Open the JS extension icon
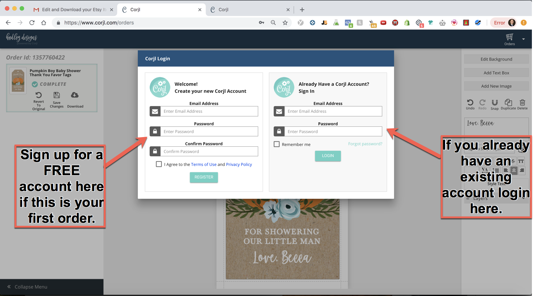533x296 pixels. tap(324, 23)
